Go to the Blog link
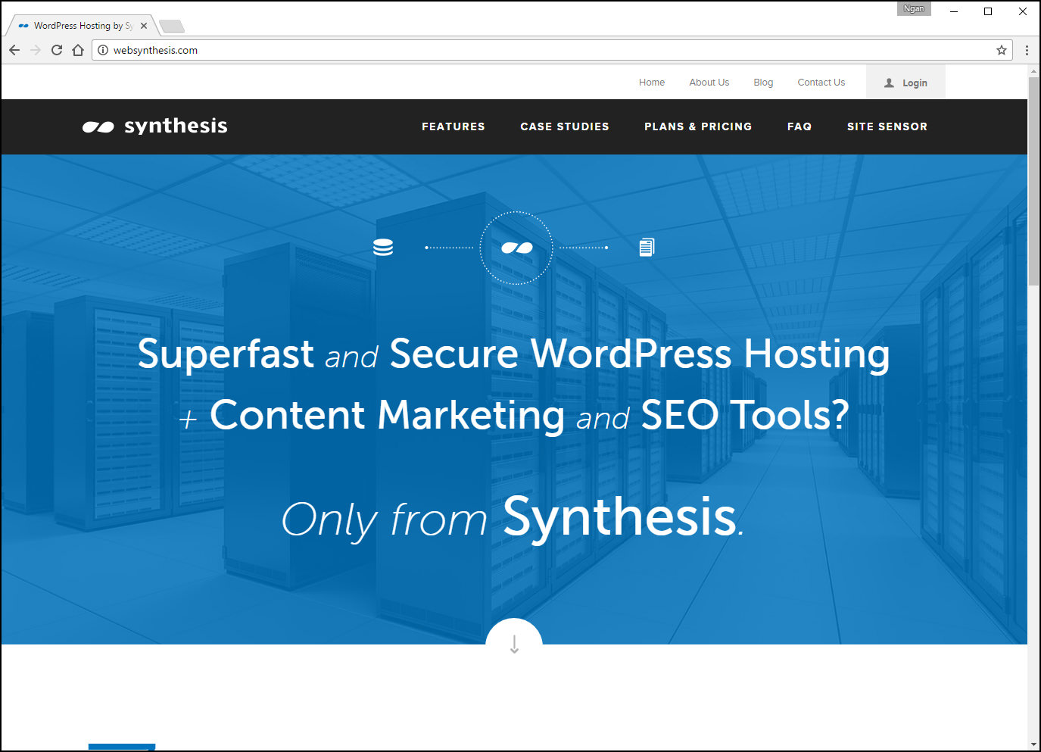 click(763, 83)
